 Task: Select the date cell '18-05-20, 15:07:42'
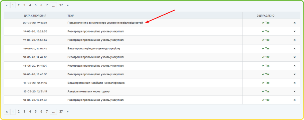pos(35,49)
